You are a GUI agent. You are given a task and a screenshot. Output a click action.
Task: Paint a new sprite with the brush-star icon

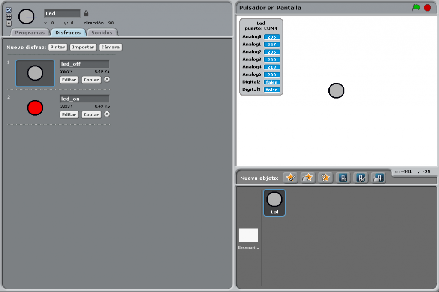pos(290,178)
